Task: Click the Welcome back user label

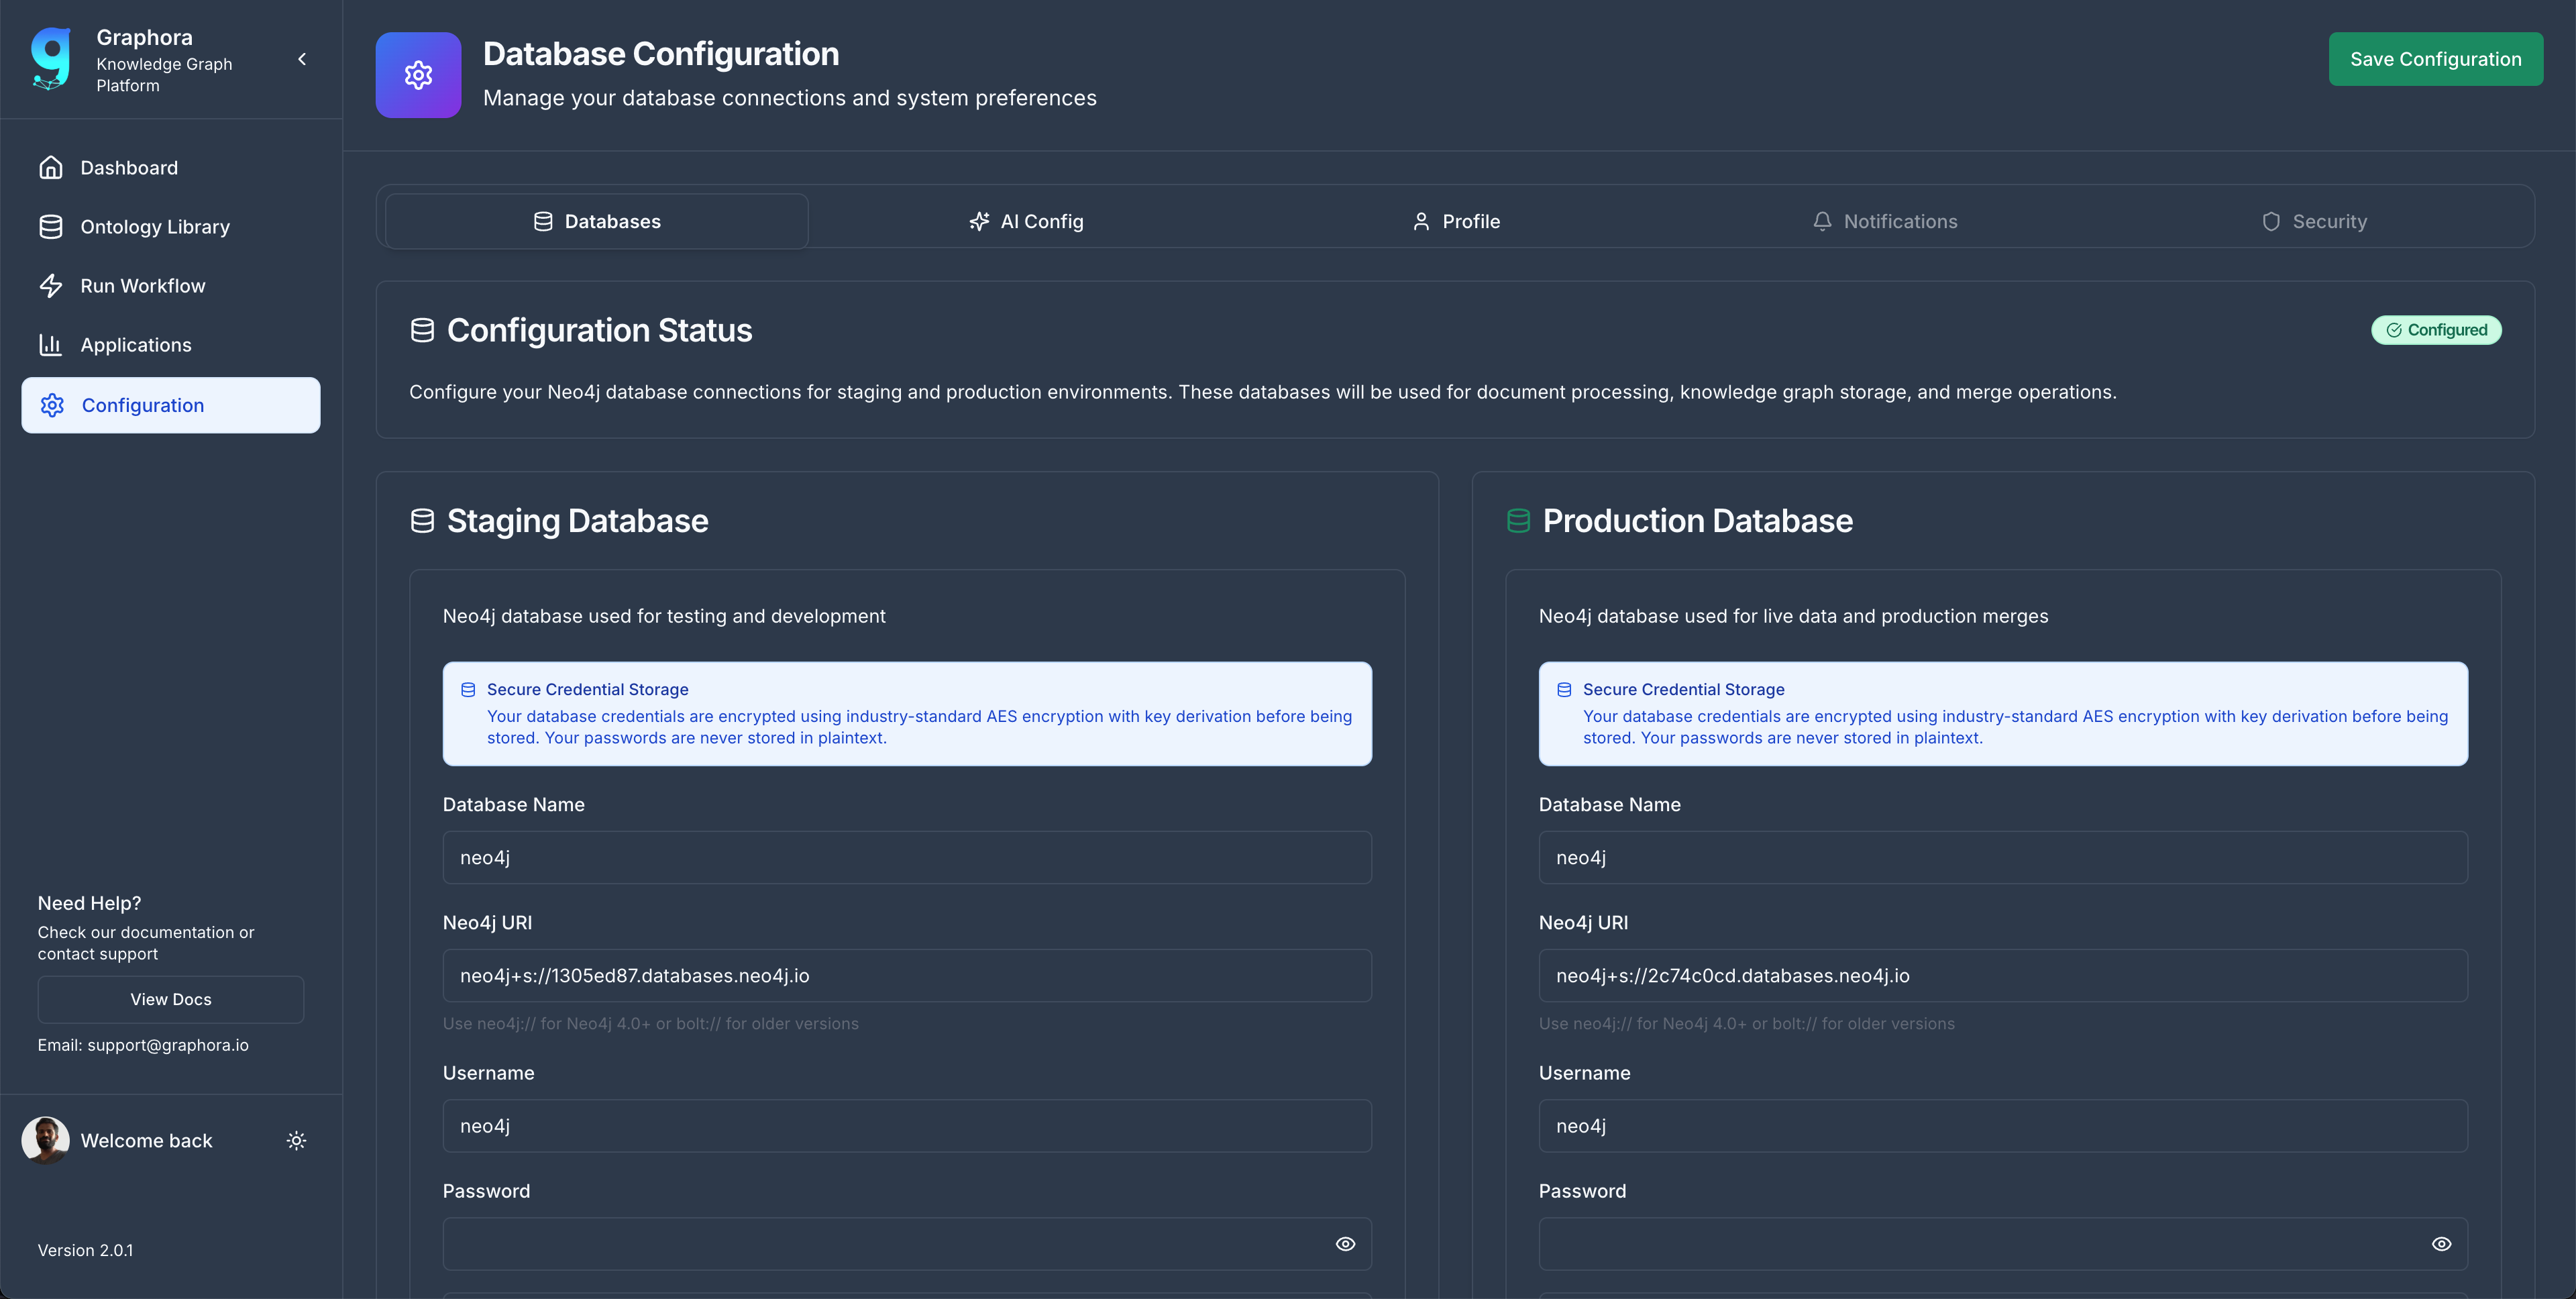Action: point(146,1141)
